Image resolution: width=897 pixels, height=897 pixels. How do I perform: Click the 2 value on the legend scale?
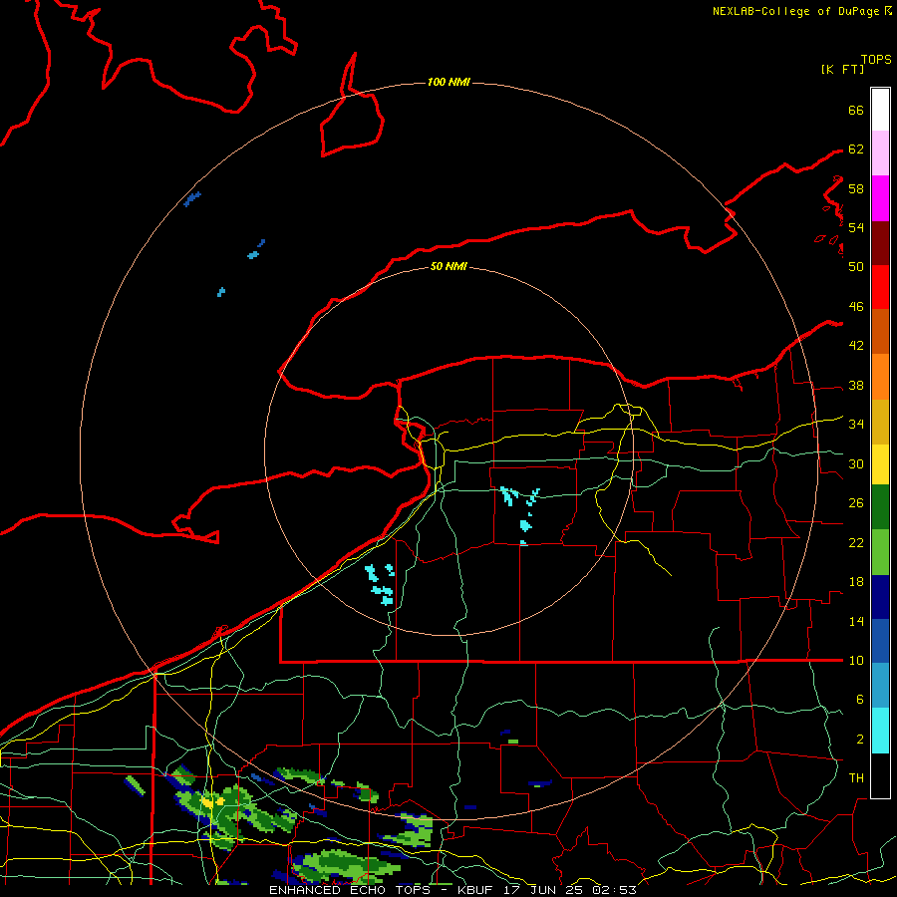tap(859, 740)
